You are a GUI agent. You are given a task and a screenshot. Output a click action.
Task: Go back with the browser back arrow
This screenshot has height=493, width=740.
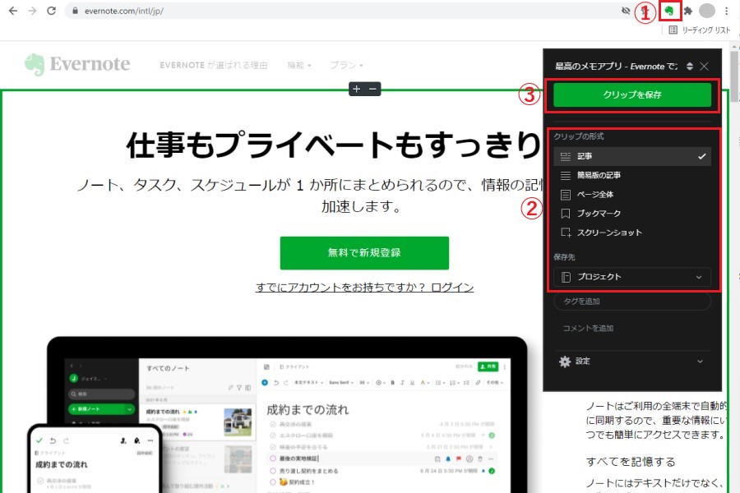tap(12, 11)
